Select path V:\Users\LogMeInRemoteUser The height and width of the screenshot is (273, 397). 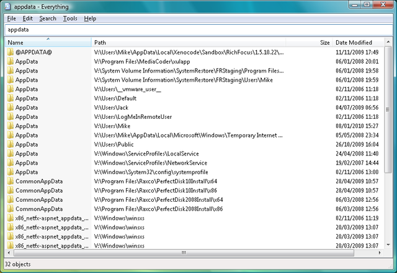[133, 117]
